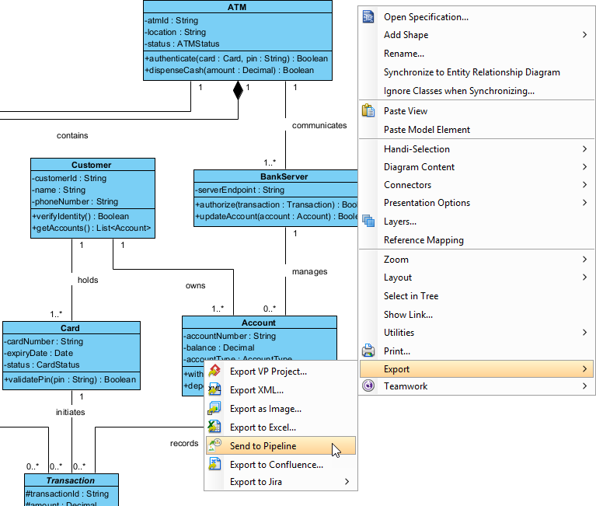Select the owns association label
The image size is (596, 506).
(195, 285)
